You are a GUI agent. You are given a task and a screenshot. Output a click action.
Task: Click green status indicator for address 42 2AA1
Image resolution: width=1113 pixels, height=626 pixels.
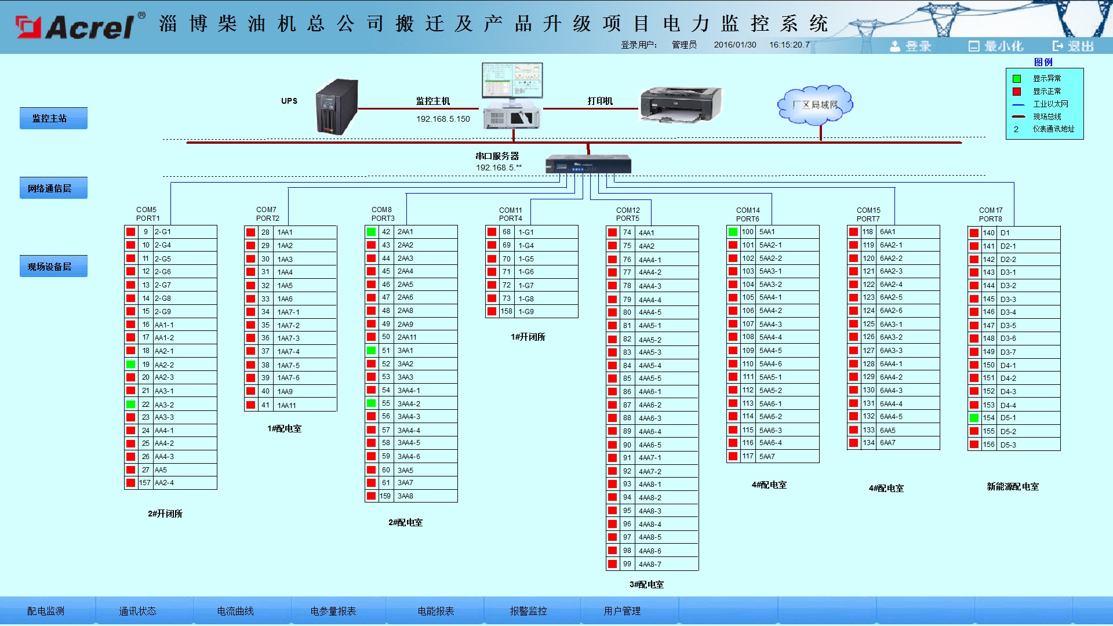point(371,232)
